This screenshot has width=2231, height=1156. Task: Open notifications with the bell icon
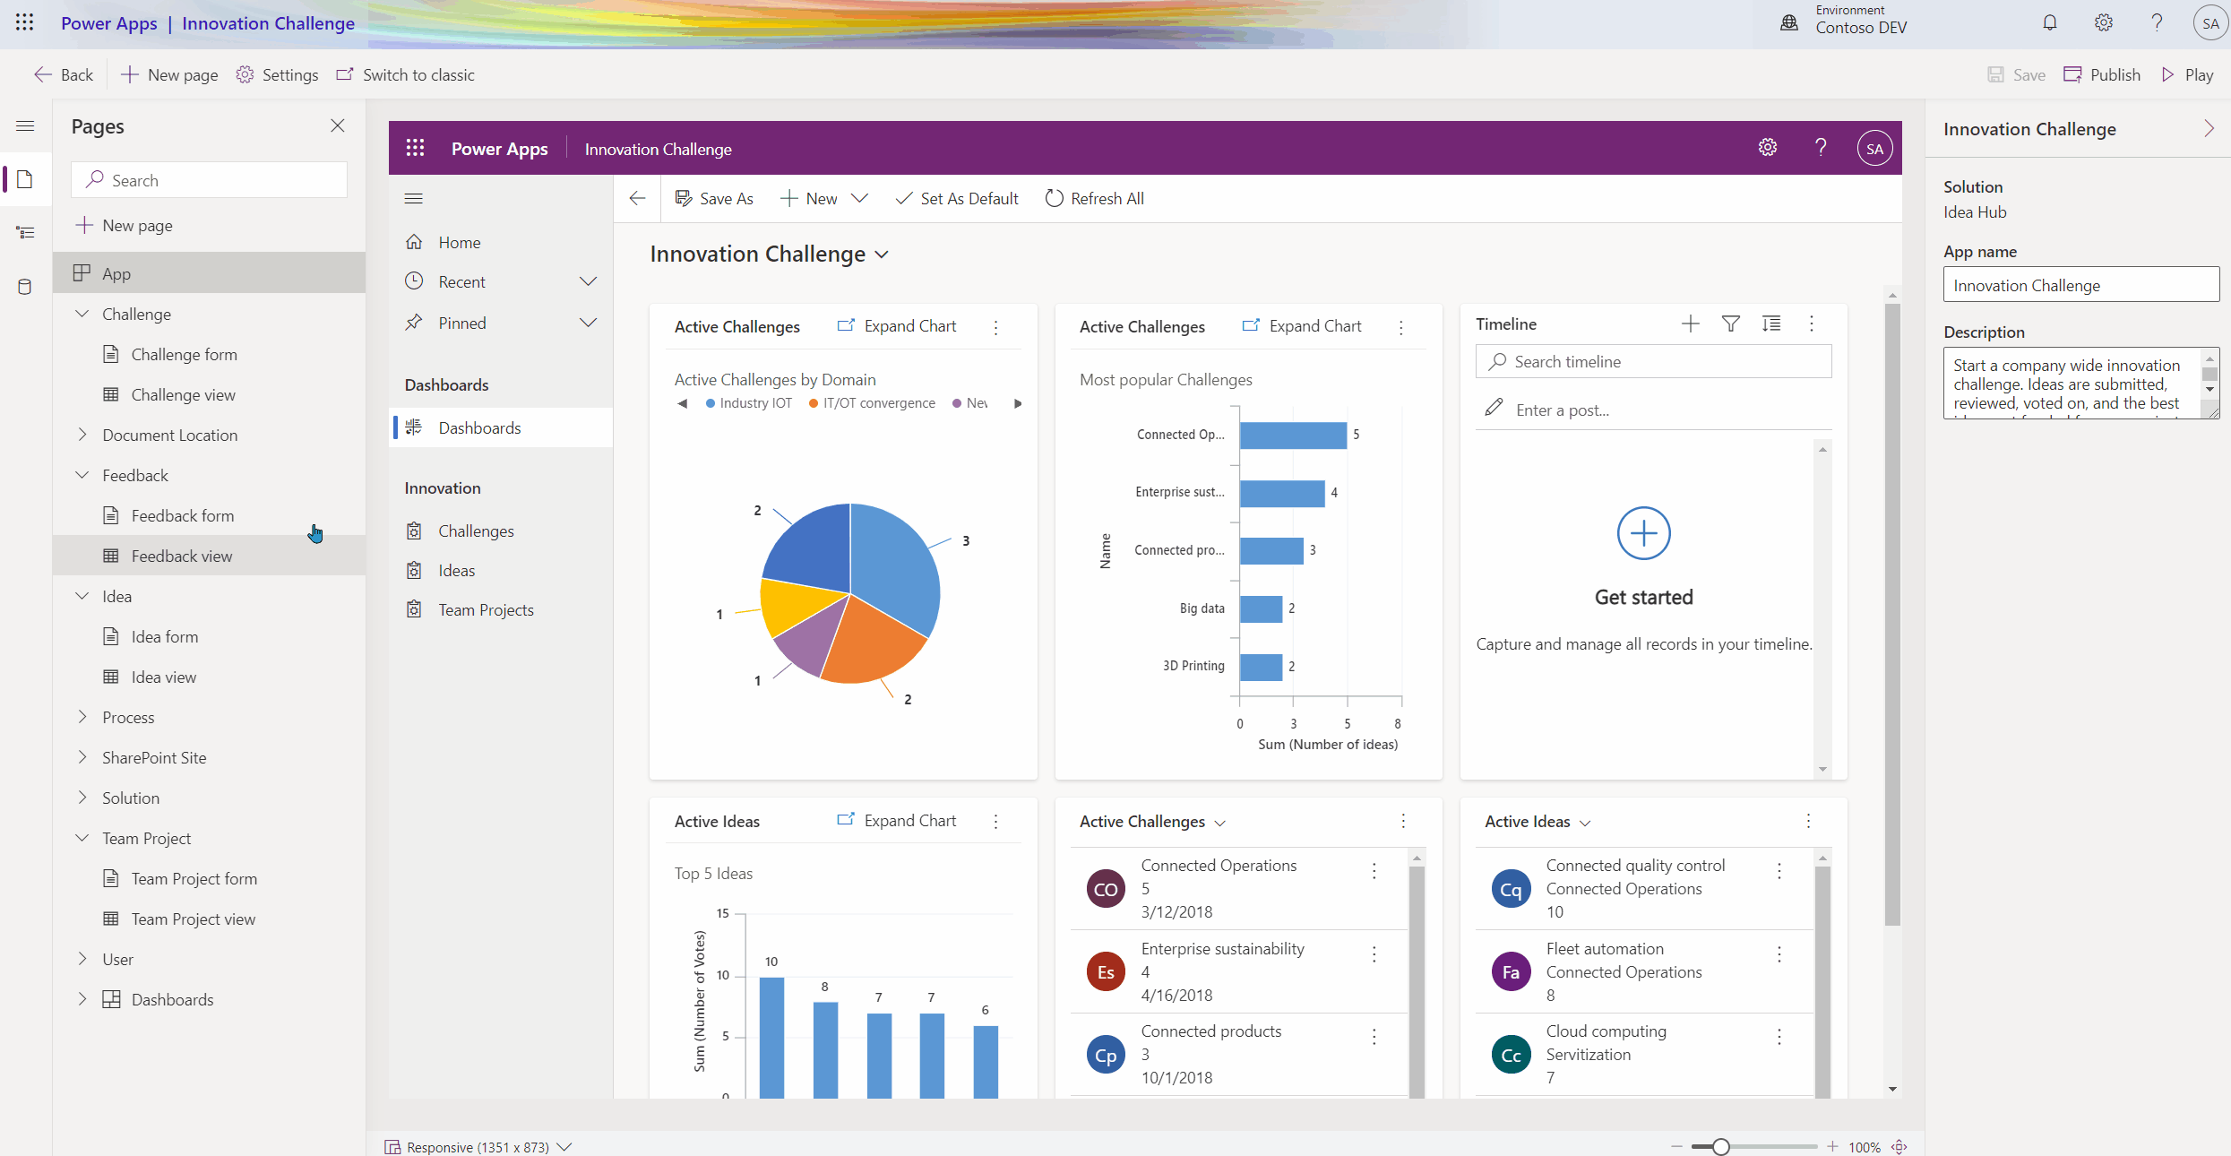pyautogui.click(x=2049, y=22)
